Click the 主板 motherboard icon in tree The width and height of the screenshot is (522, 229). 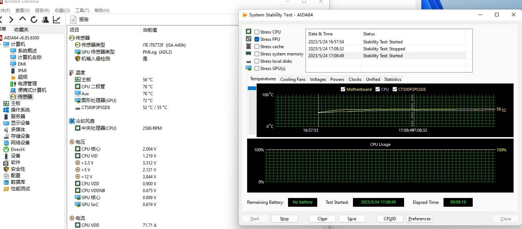(x=6, y=103)
